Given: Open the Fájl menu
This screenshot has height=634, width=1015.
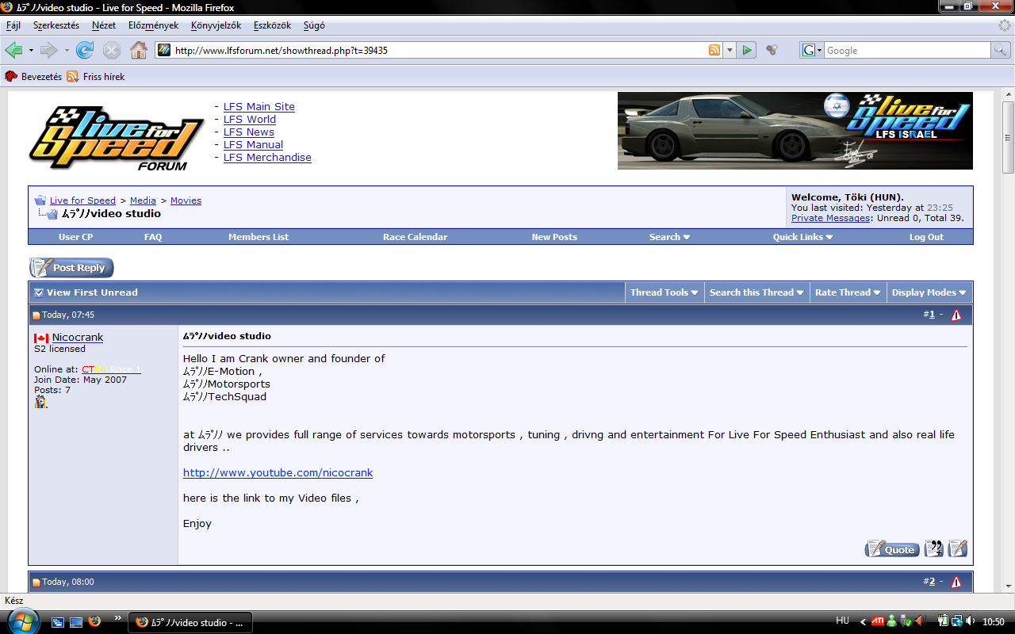Looking at the screenshot, I should [x=13, y=25].
